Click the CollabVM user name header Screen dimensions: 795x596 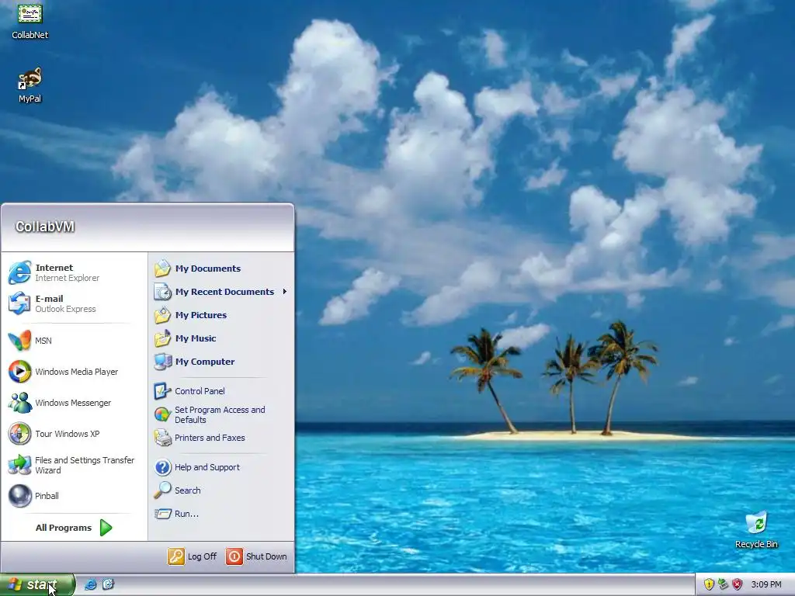click(45, 227)
